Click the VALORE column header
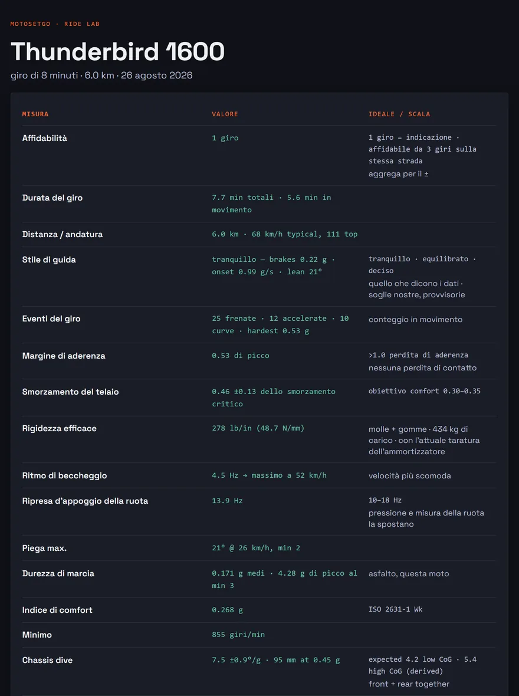The height and width of the screenshot is (696, 519). 225,114
